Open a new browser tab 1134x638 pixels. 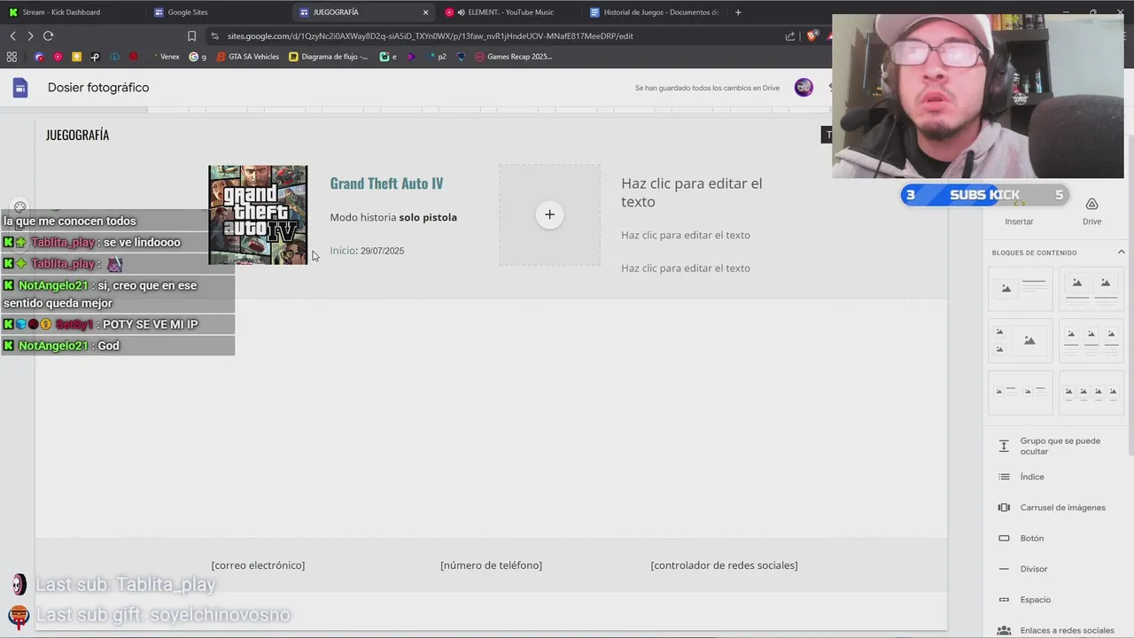click(x=738, y=12)
